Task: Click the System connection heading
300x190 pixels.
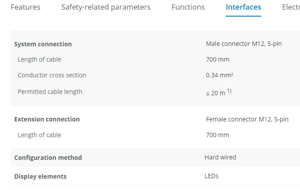Action: click(x=43, y=44)
